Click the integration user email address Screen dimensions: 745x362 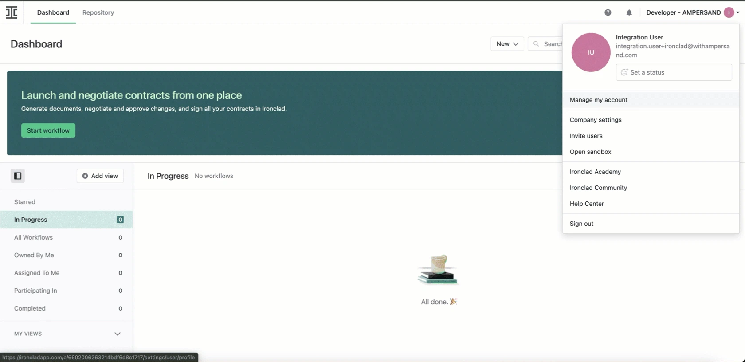[x=673, y=51]
